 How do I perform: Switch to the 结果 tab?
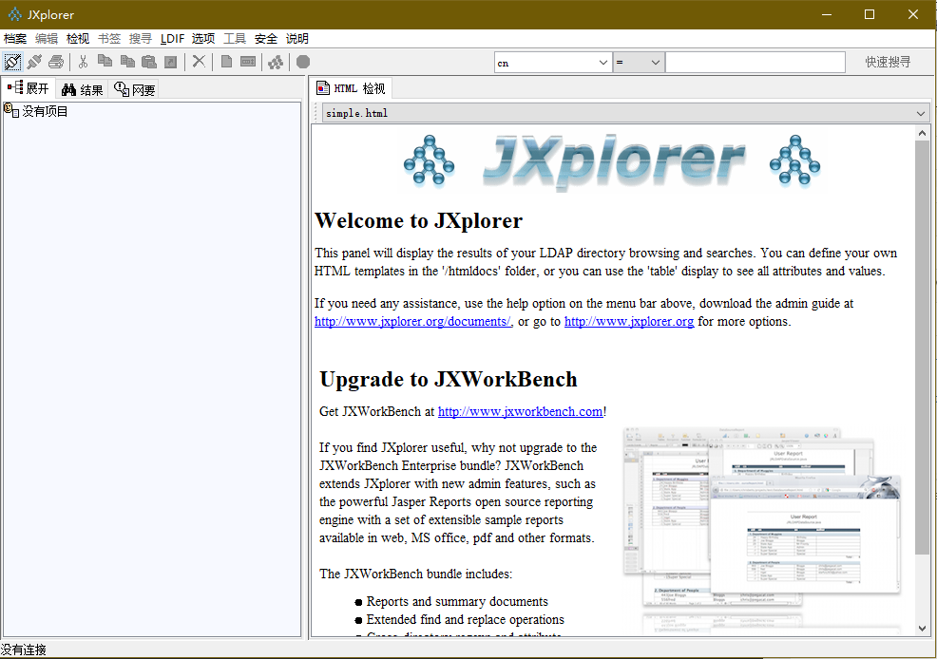coord(82,89)
